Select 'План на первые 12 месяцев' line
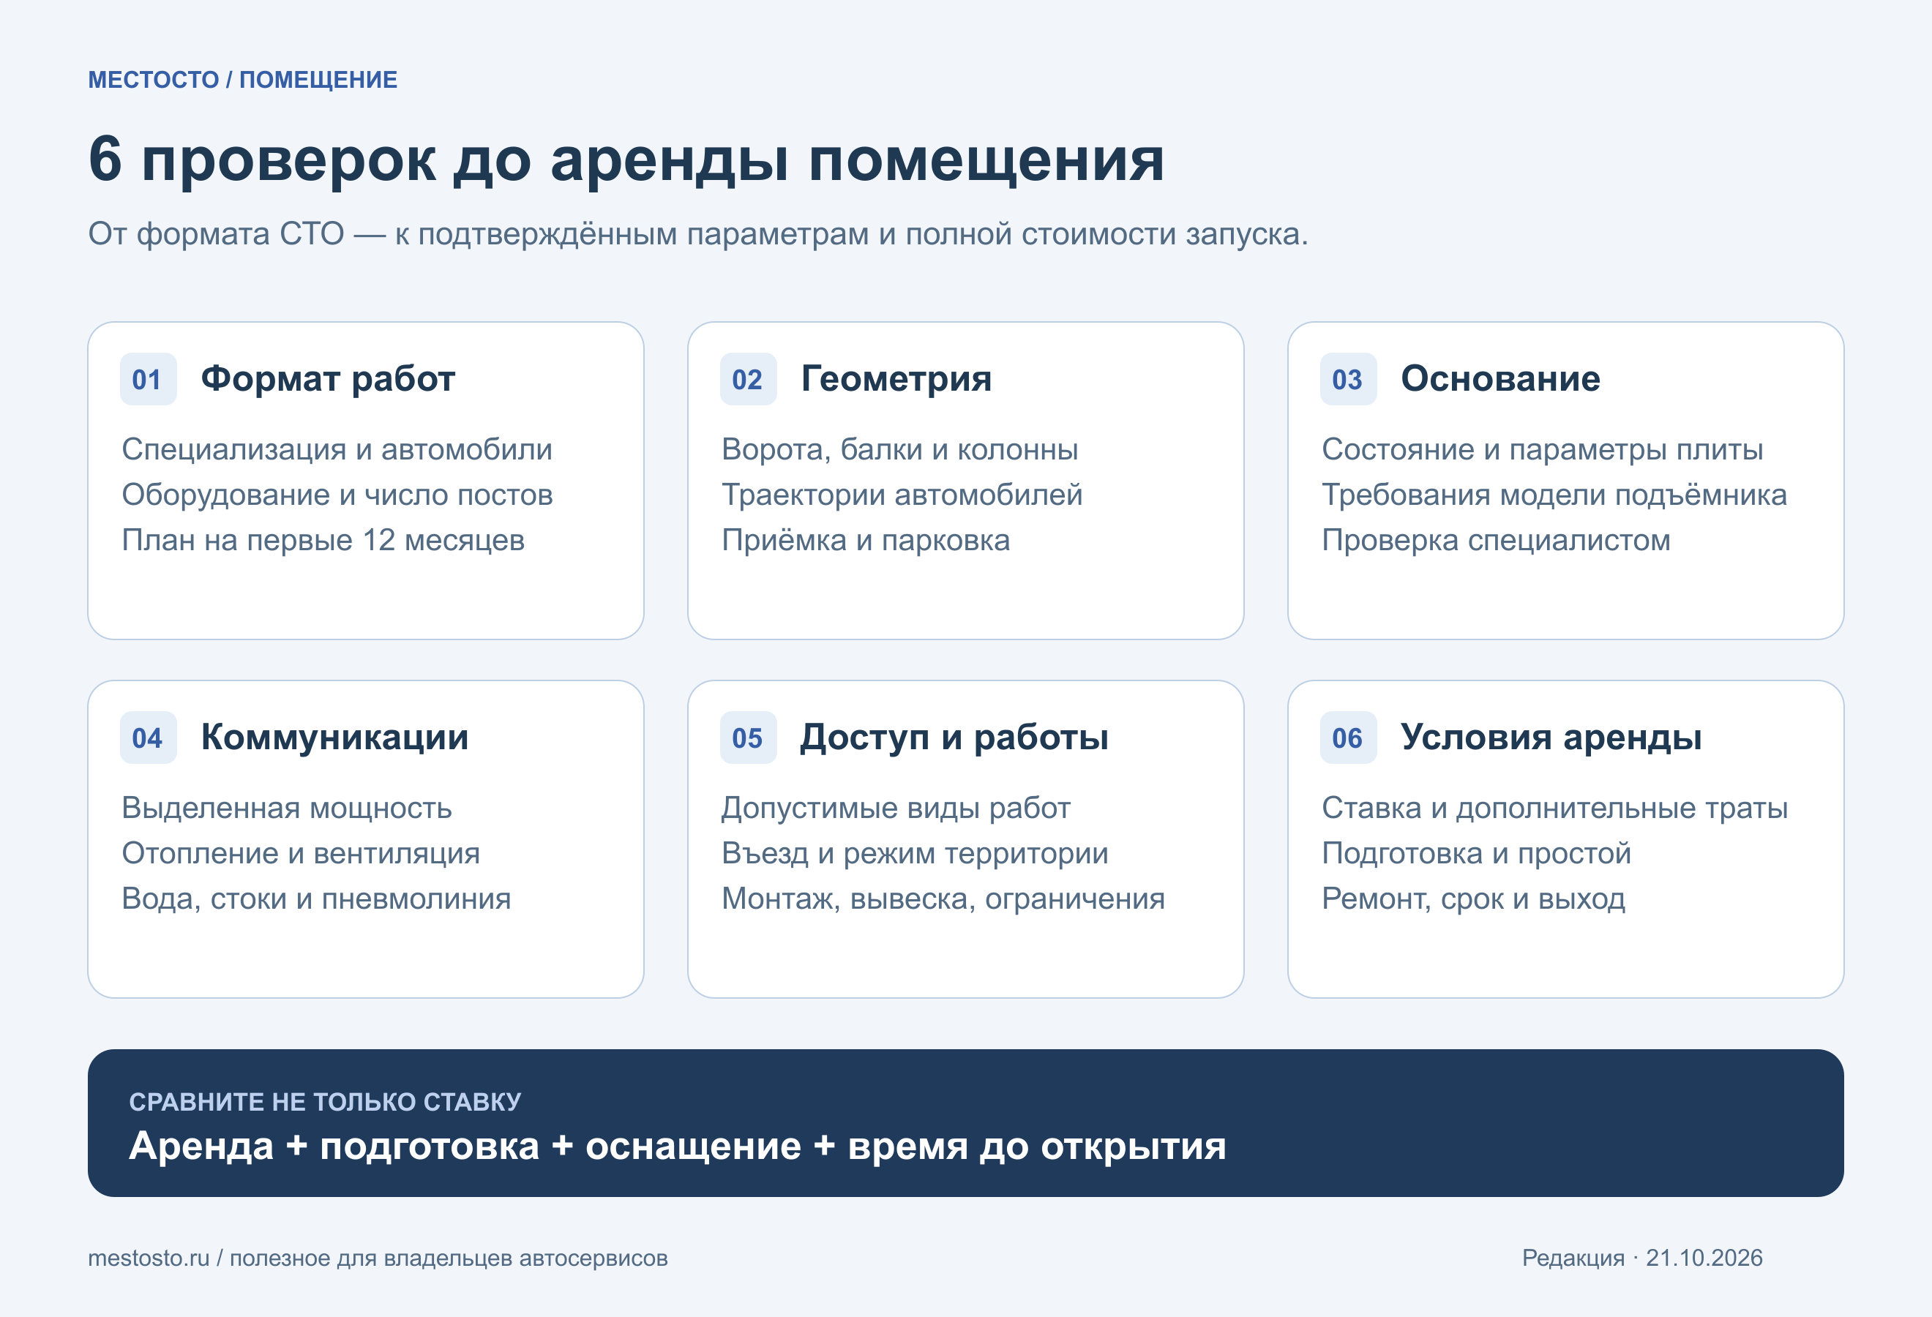The width and height of the screenshot is (1932, 1317). click(x=323, y=540)
